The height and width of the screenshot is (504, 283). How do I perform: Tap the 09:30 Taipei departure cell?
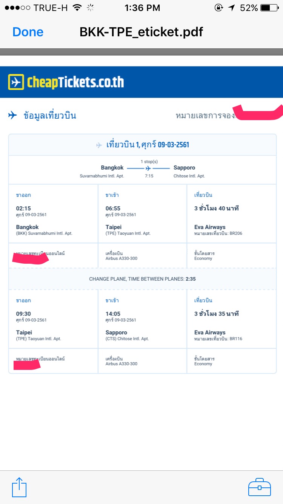coord(53,319)
